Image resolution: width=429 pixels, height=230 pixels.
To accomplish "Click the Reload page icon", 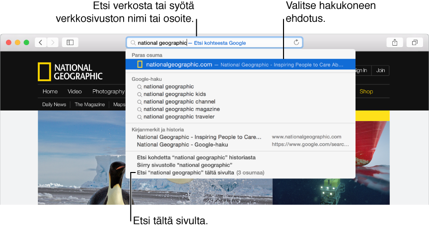I will point(296,43).
